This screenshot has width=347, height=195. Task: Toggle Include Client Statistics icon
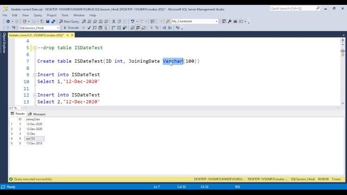[125, 28]
